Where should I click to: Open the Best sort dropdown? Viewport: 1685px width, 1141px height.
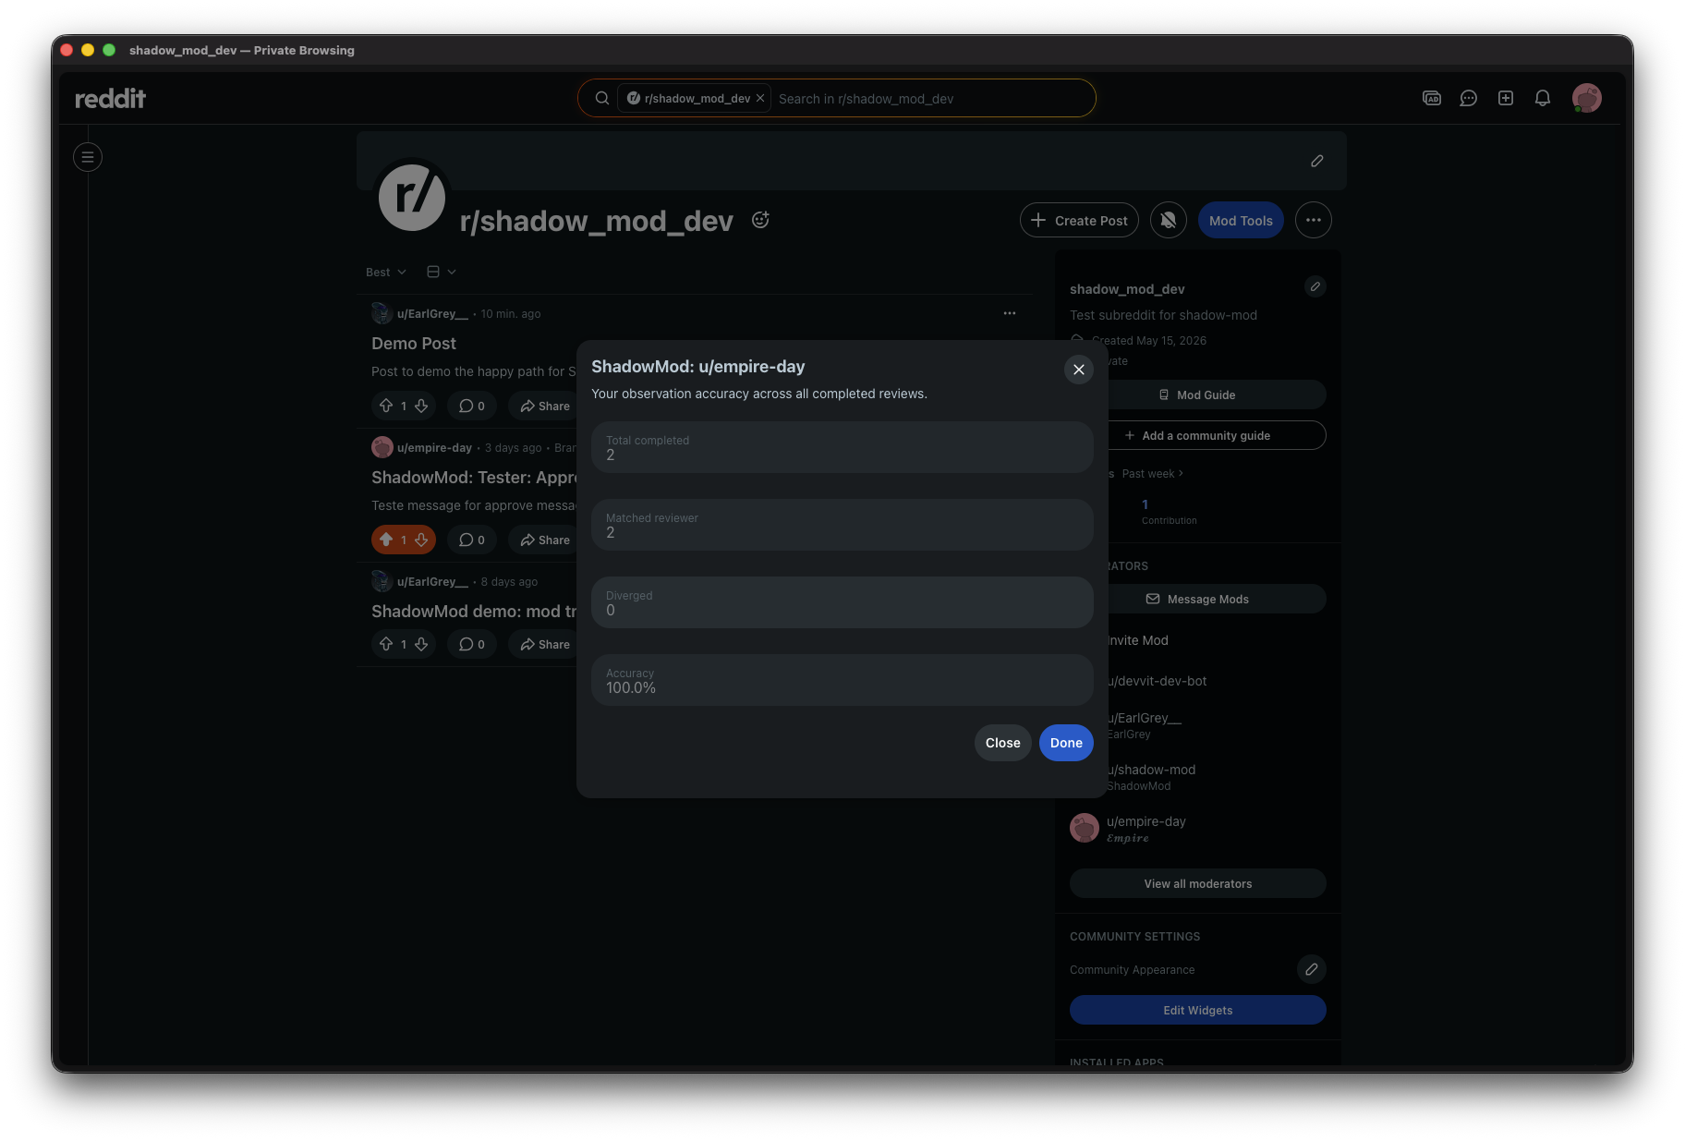click(386, 273)
